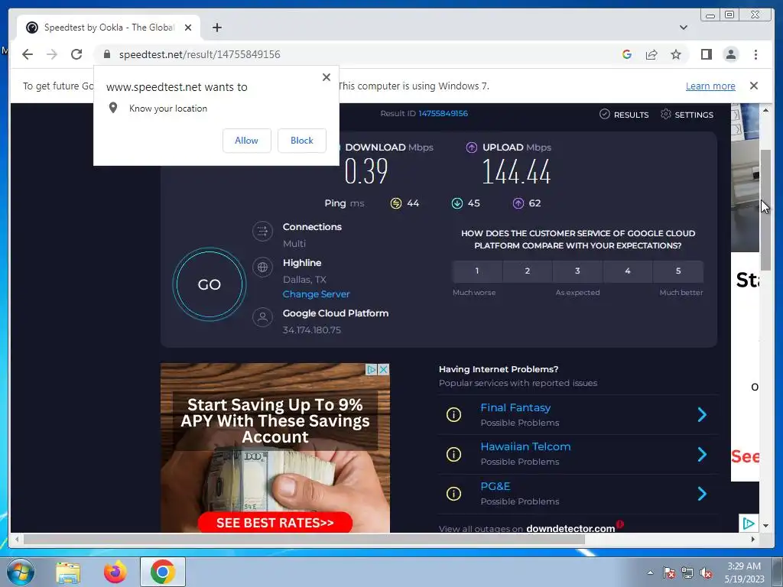This screenshot has height=587, width=783.
Task: Click the padlock site info icon
Action: pyautogui.click(x=107, y=54)
